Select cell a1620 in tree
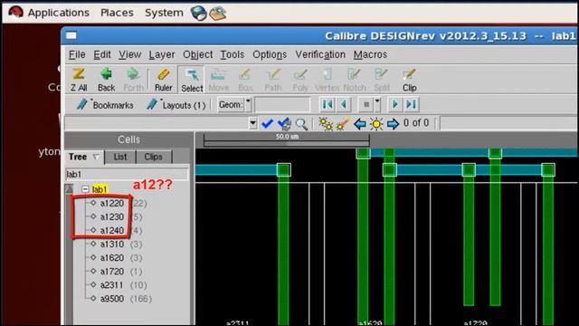 click(x=112, y=257)
